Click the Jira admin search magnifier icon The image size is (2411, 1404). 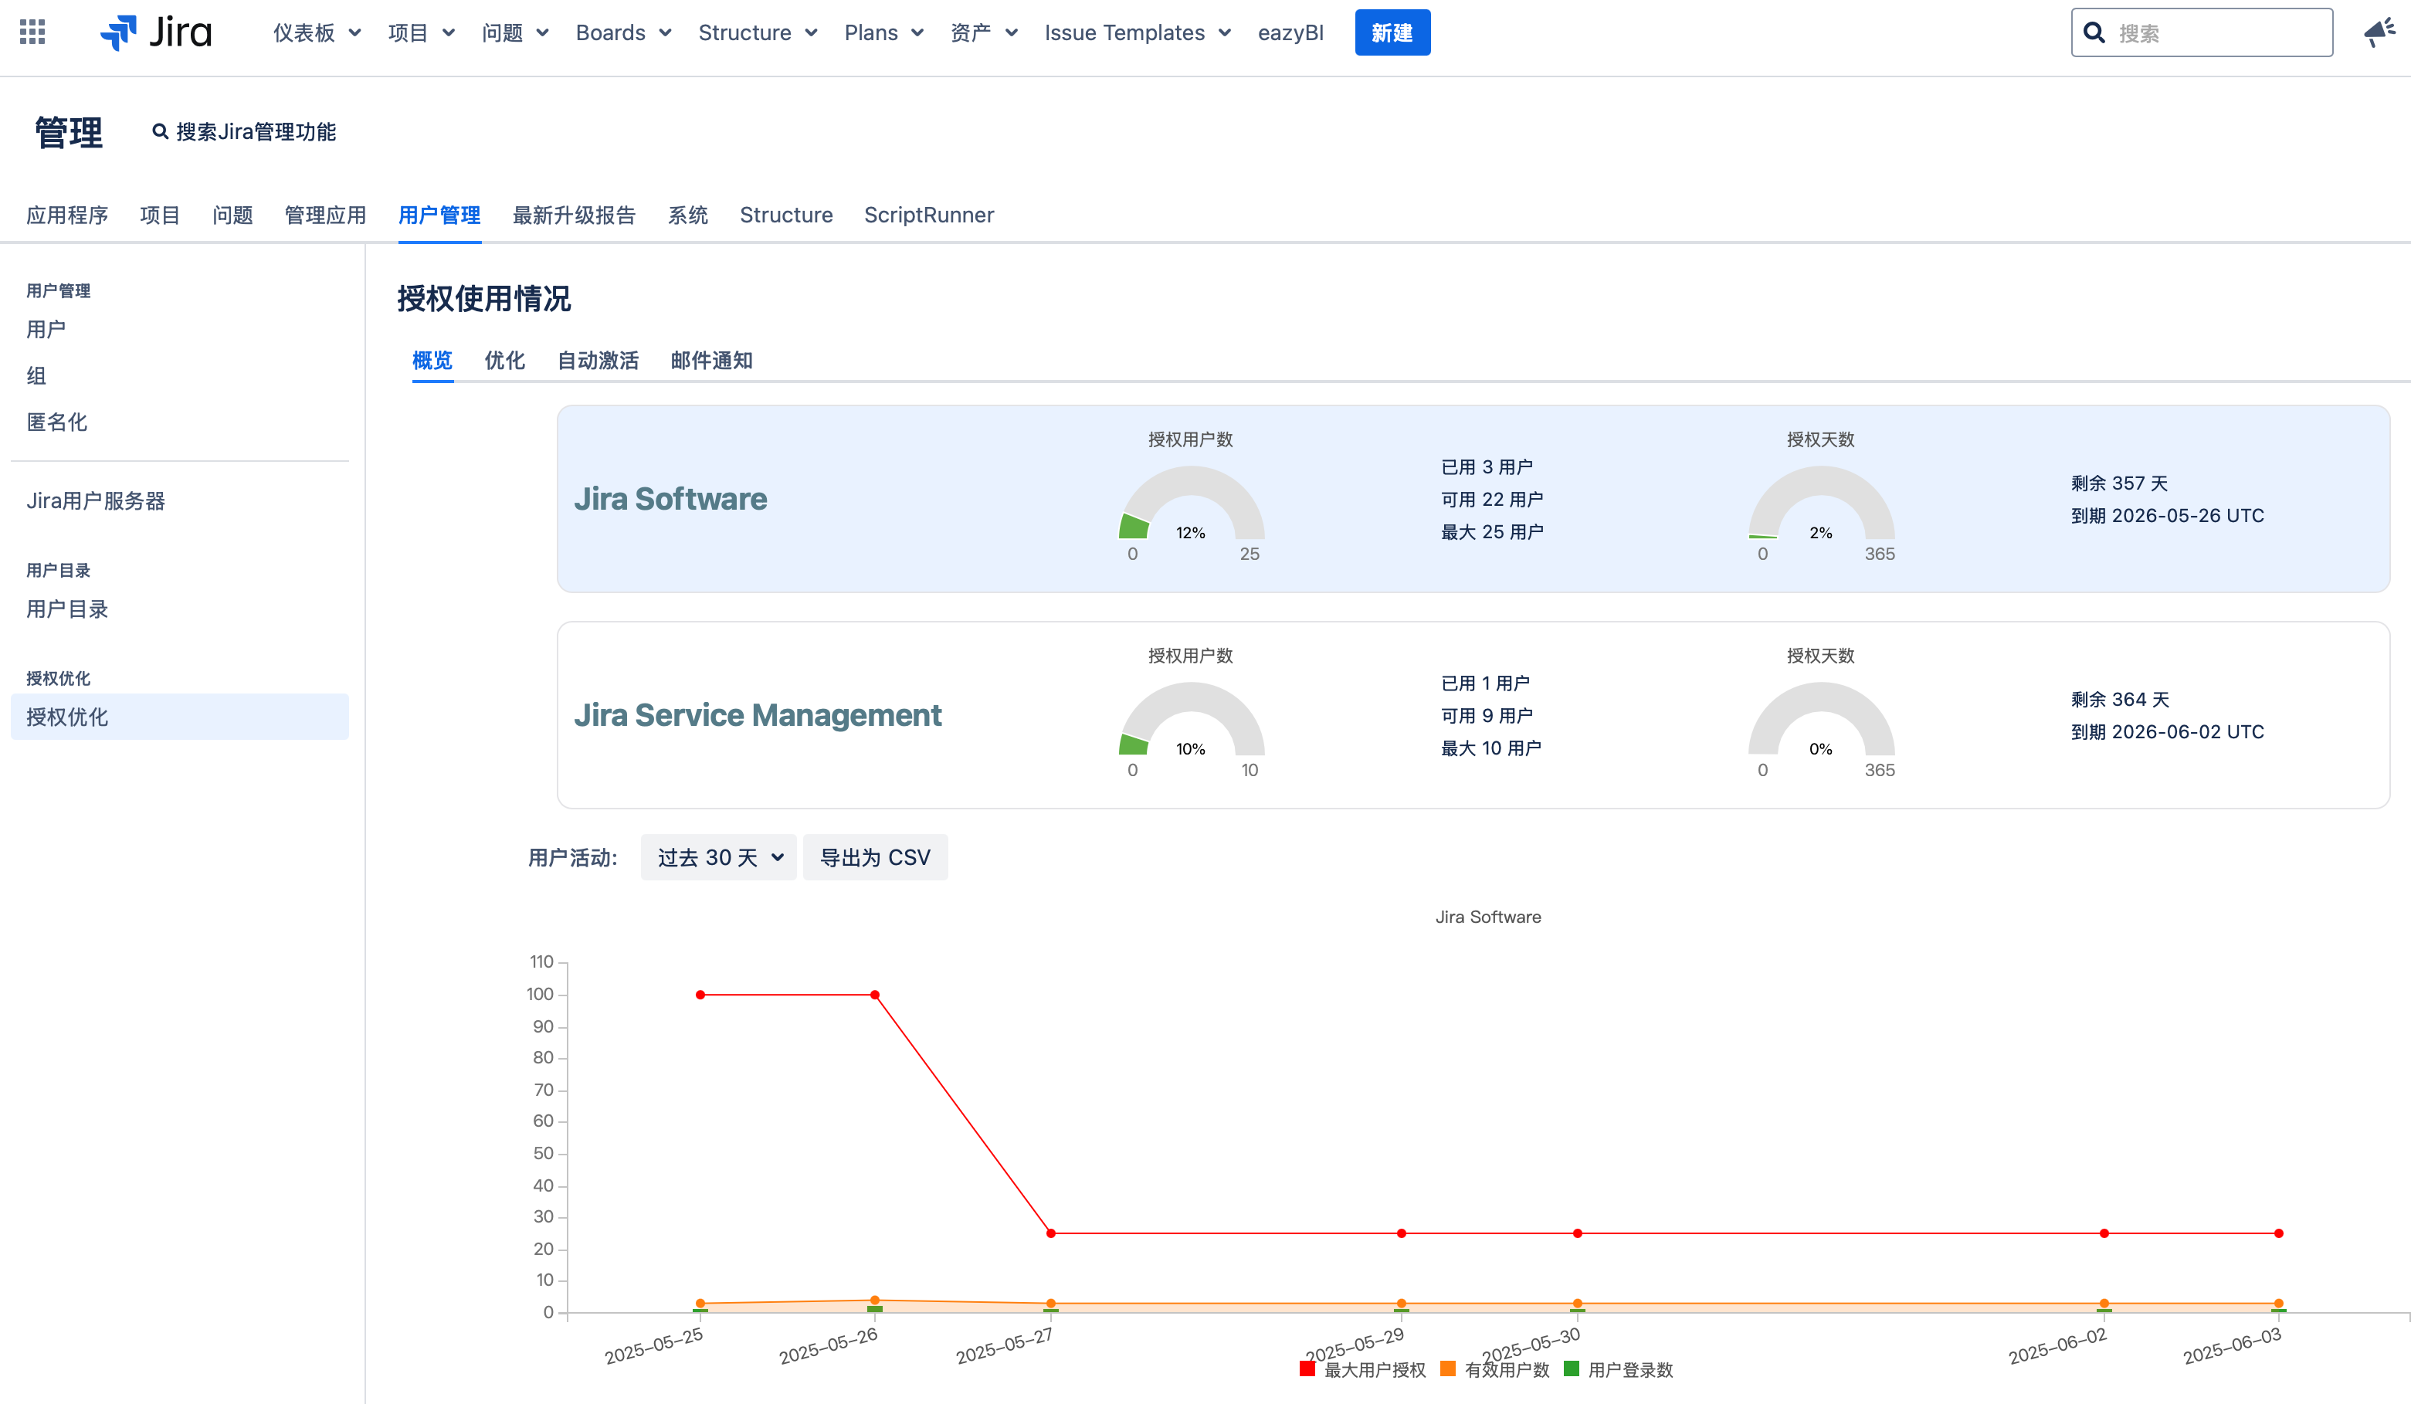161,132
